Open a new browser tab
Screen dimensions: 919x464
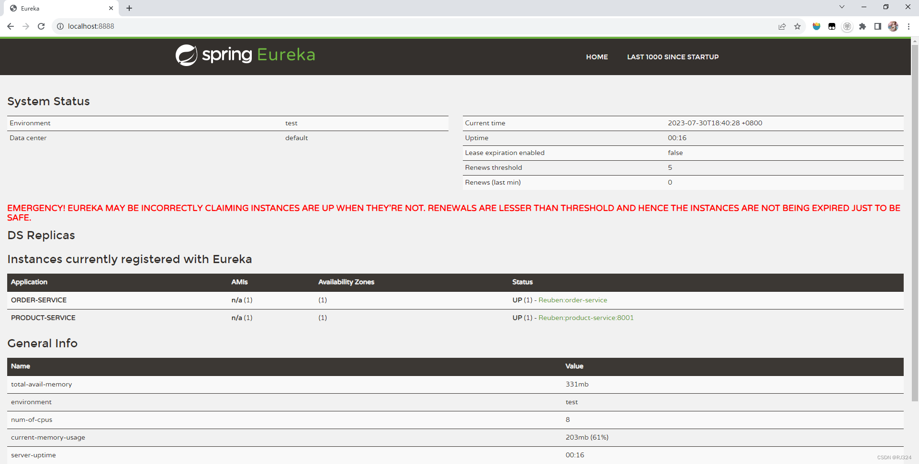[x=129, y=8]
